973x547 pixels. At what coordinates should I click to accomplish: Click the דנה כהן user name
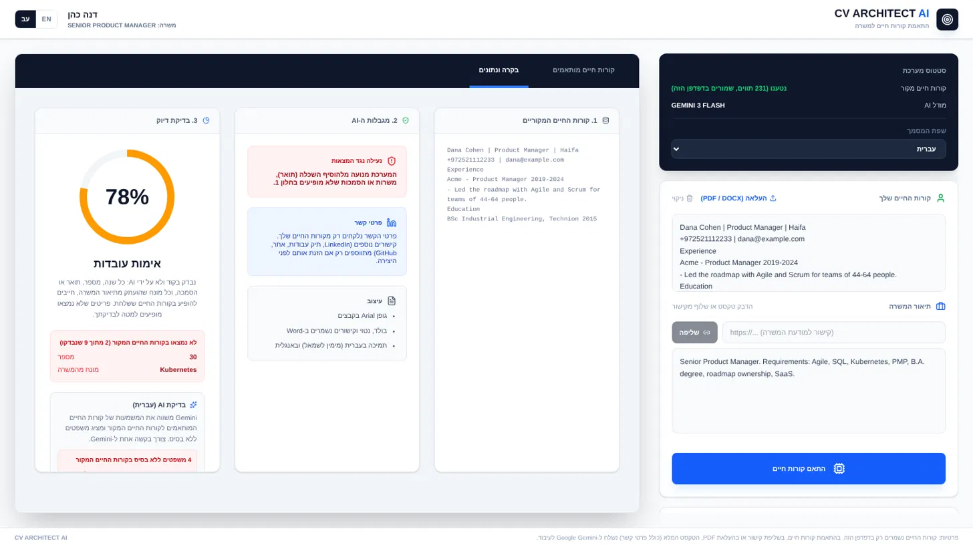[x=83, y=14]
